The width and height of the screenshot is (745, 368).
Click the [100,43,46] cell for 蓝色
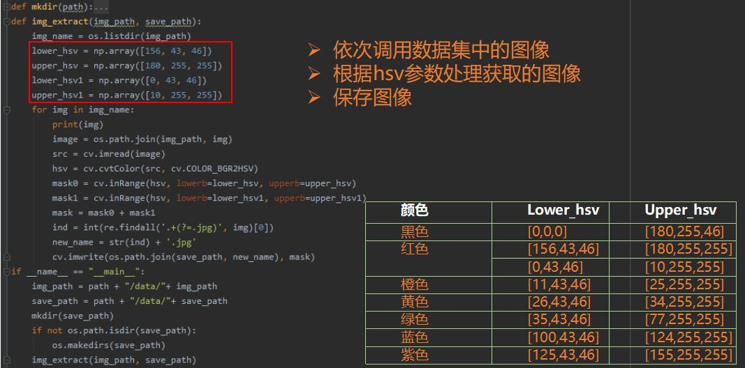coord(563,337)
